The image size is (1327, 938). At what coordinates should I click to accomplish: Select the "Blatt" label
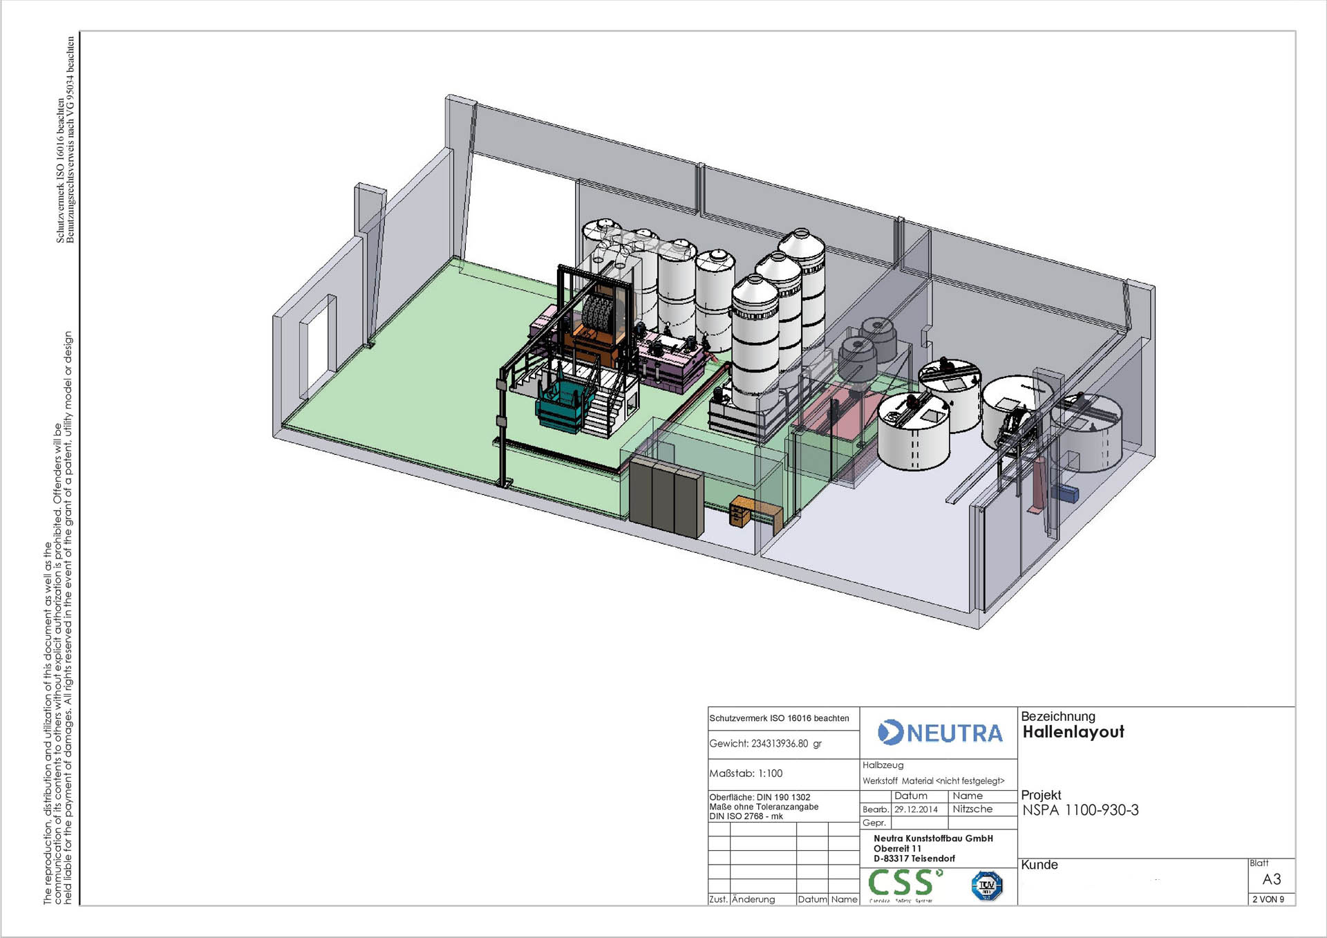click(1259, 863)
